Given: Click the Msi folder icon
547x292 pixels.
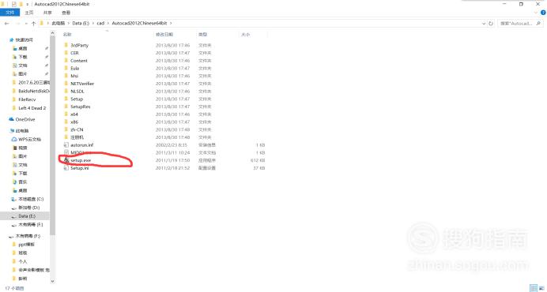Looking at the screenshot, I should [66, 76].
